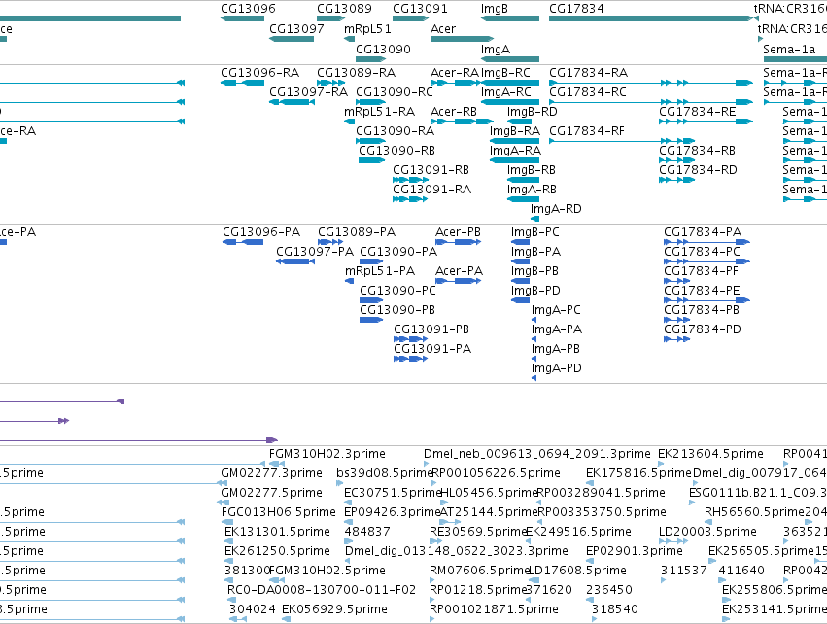Select the ImgB gene label

click(495, 9)
